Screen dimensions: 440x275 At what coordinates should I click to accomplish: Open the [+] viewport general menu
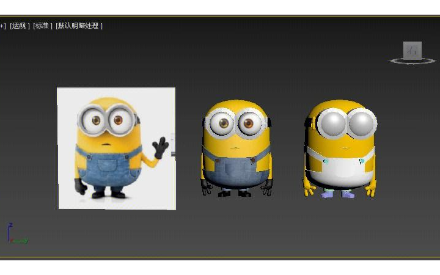pos(2,26)
